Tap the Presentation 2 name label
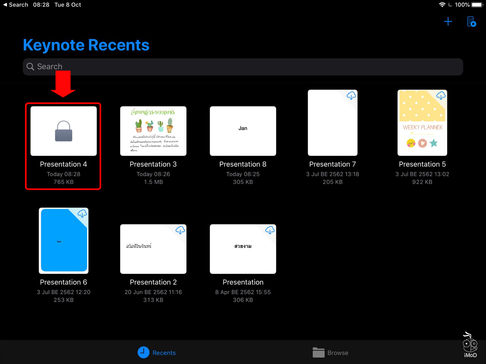Image resolution: width=486 pixels, height=364 pixels. click(153, 282)
